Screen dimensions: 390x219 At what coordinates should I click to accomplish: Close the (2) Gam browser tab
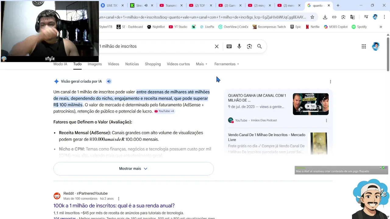(240, 5)
